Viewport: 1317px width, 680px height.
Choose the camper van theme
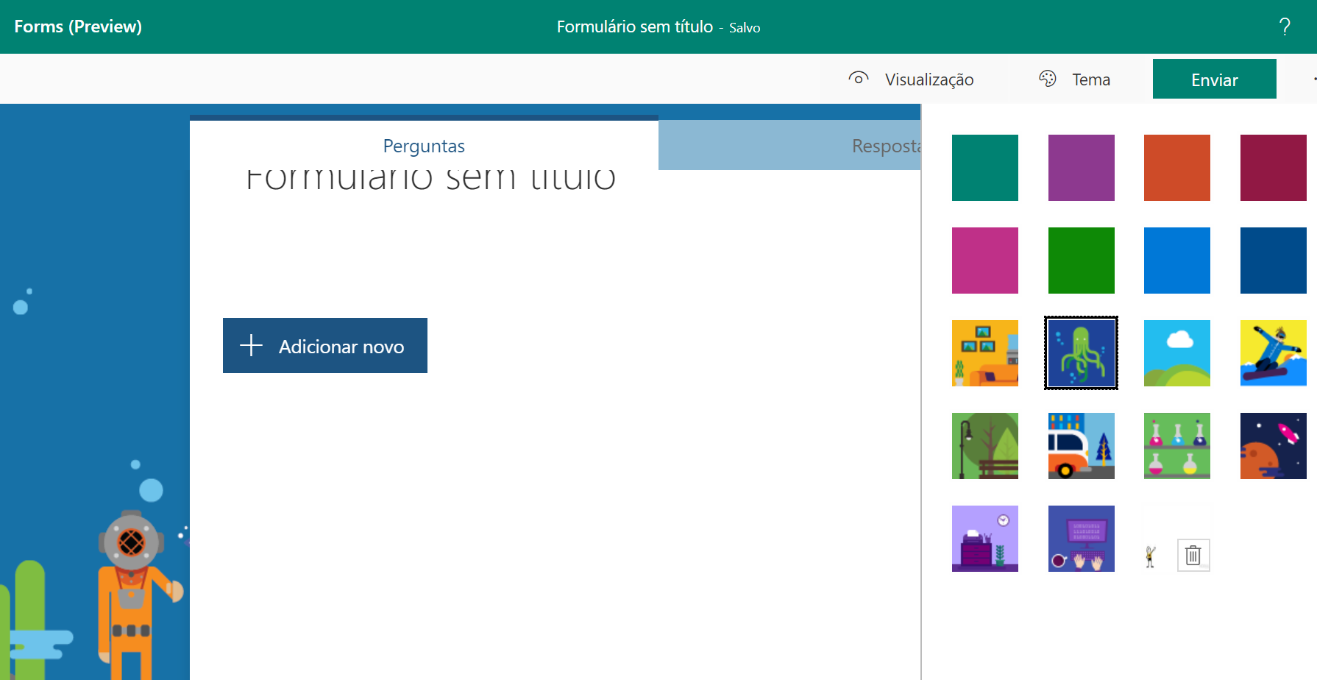pyautogui.click(x=1082, y=446)
